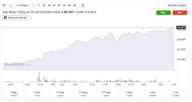This screenshot has height=102, width=192.
Task: Click the 99,0000 axis label
Action: (x=181, y=39)
